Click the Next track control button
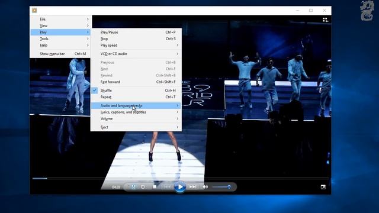Screen dimensions: 379x213 pyautogui.click(x=192, y=187)
